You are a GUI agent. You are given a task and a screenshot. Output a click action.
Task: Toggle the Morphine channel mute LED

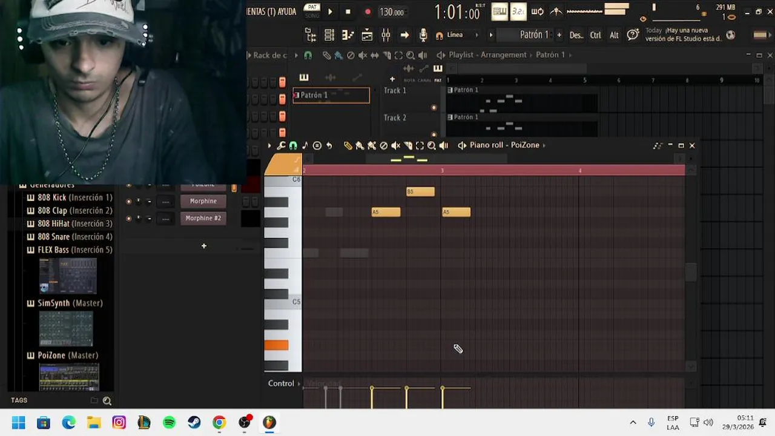click(x=128, y=201)
